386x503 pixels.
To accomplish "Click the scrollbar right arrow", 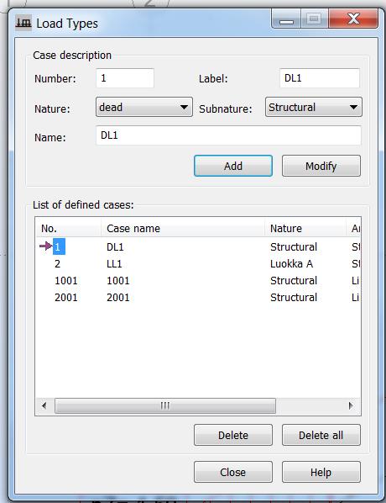I will tap(351, 405).
